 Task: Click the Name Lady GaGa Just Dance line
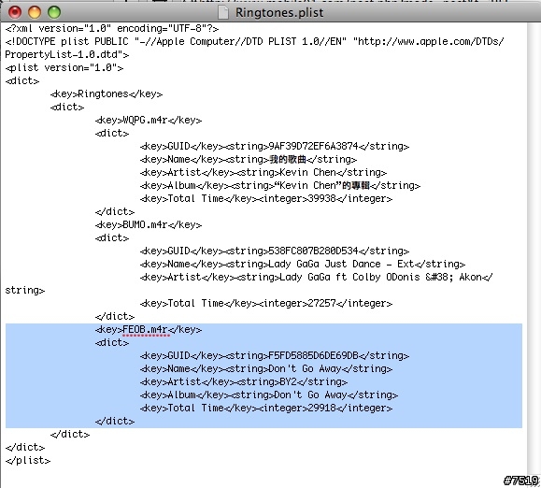click(303, 264)
